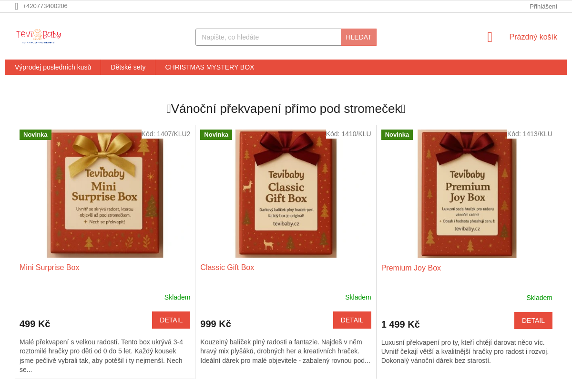Image resolution: width=572 pixels, height=381 pixels.
Task: Open the Výprodej posledních kusů menu item
Action: [x=53, y=67]
